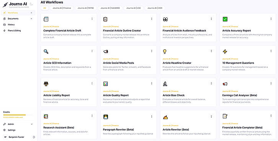Open the Article Bias Check workflow title
The height and width of the screenshot is (141, 278).
pyautogui.click(x=173, y=95)
